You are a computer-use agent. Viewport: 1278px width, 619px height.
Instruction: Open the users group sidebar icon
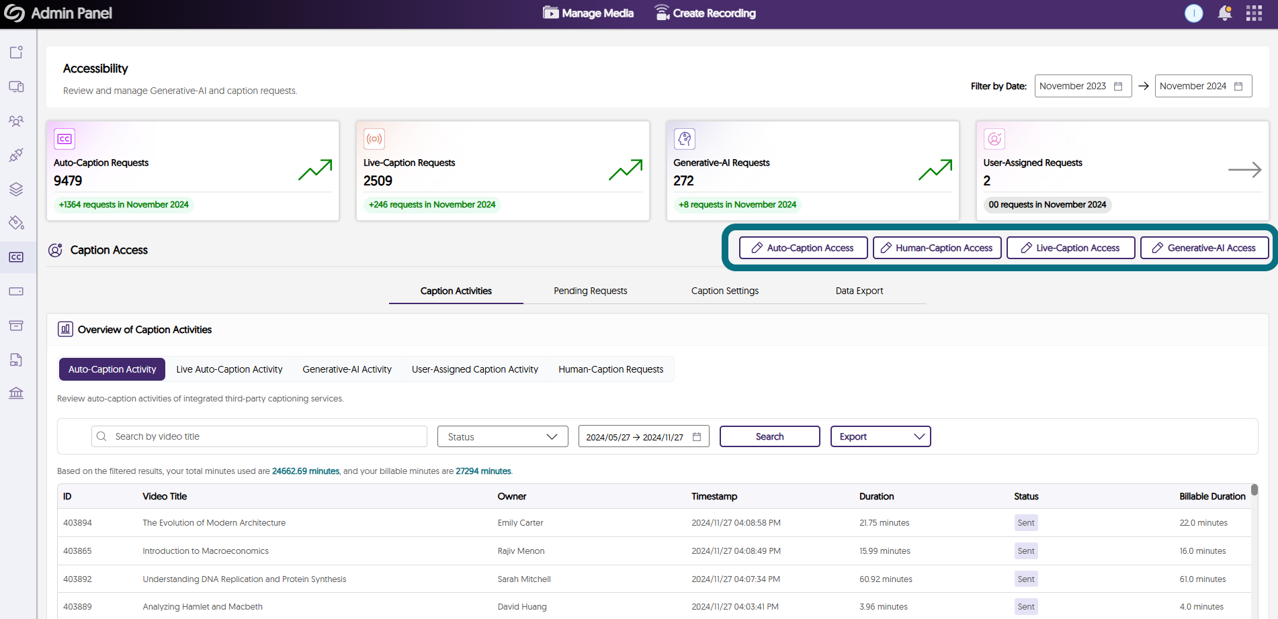pos(16,121)
